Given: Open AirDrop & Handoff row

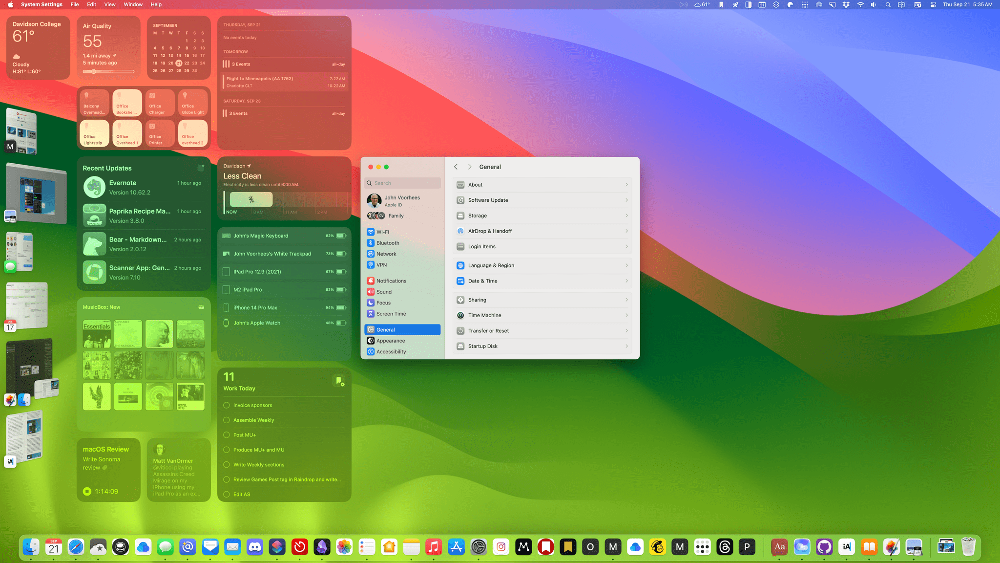Looking at the screenshot, I should [x=542, y=231].
